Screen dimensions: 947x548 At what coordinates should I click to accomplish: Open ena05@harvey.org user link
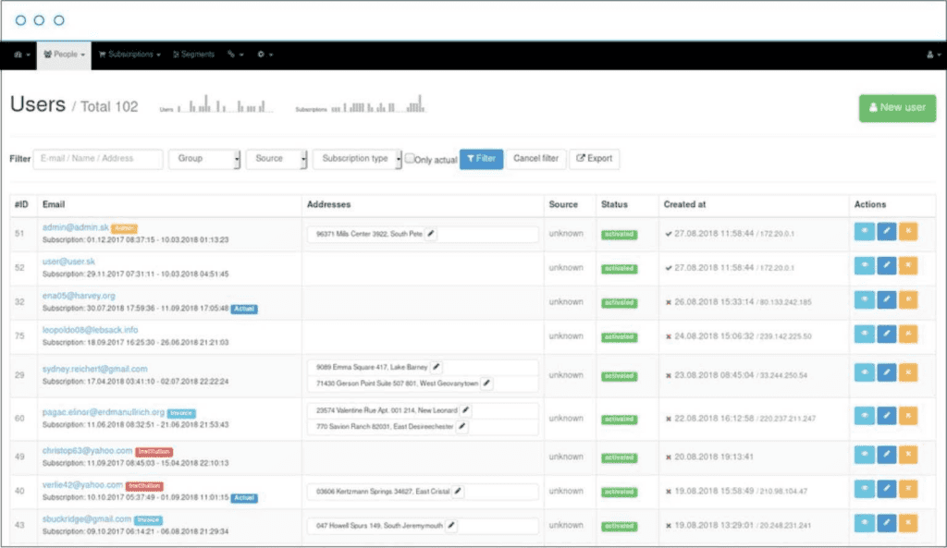point(79,296)
